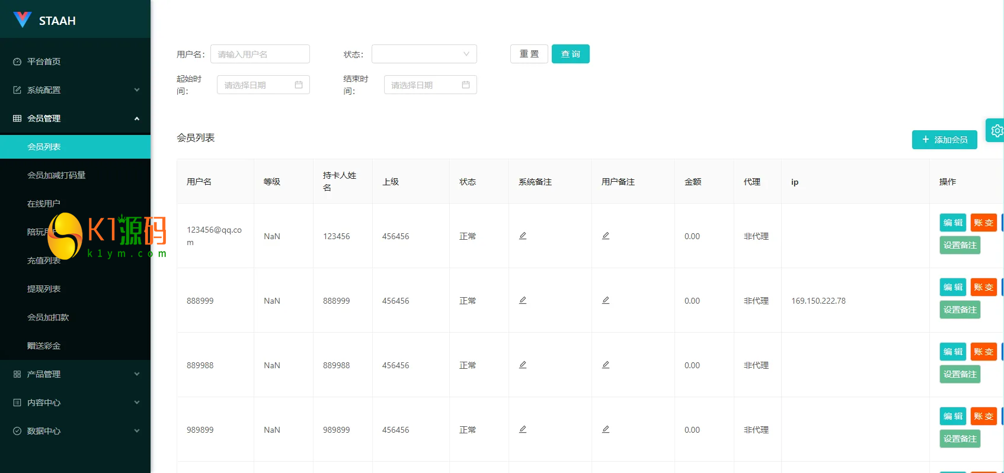Click the 重置 reset button
Image resolution: width=1004 pixels, height=473 pixels.
pyautogui.click(x=529, y=54)
